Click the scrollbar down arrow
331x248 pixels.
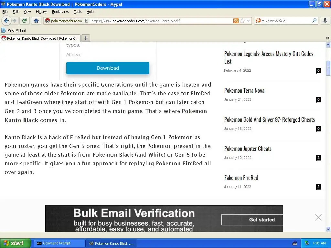[x=328, y=229]
